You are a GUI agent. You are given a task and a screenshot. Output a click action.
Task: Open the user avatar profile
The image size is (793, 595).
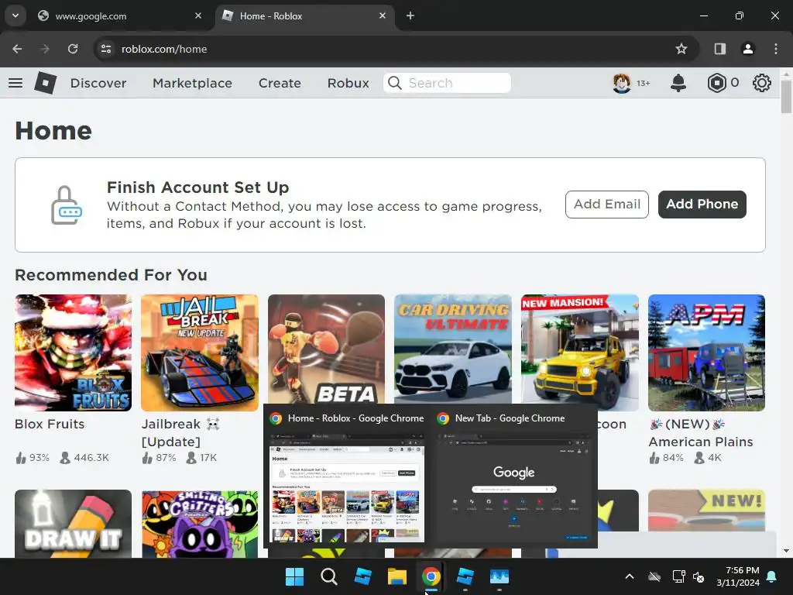click(x=622, y=83)
